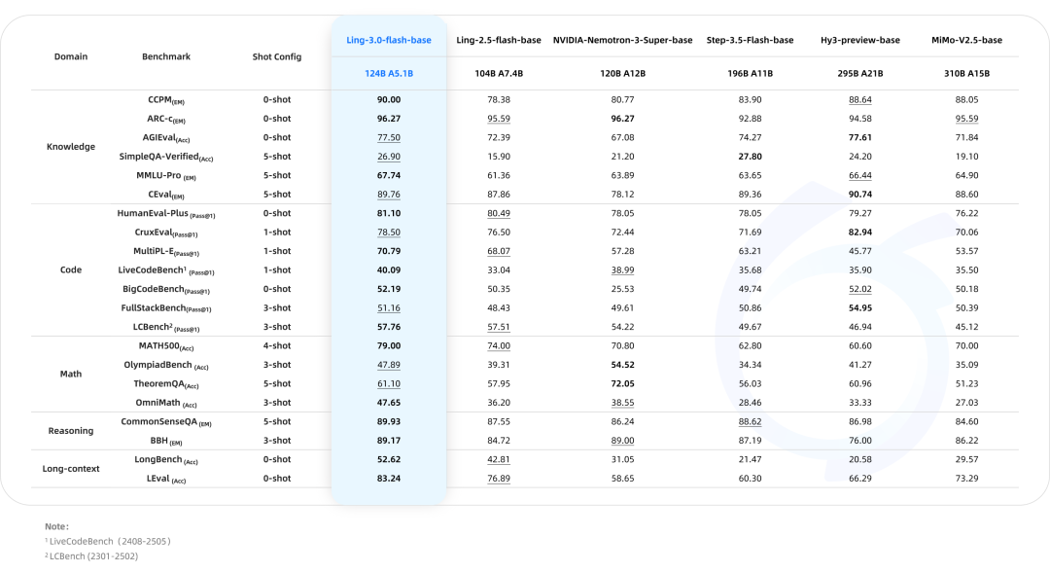Click the LongBench benchmark name
This screenshot has width=1050, height=573.
pos(166,460)
